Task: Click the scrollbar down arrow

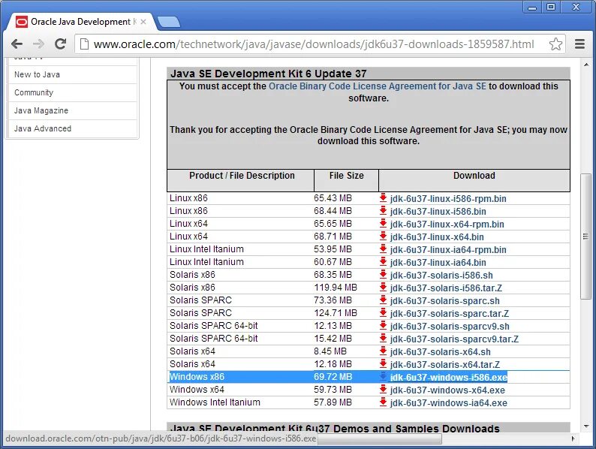Action: [x=585, y=426]
